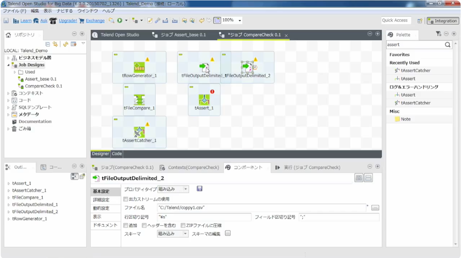Enable the 出力ストリームの使用 checkbox
Viewport: 461px width, 258px height.
(125, 199)
